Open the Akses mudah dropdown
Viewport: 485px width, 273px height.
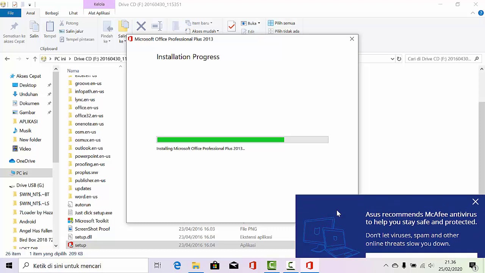point(202,31)
